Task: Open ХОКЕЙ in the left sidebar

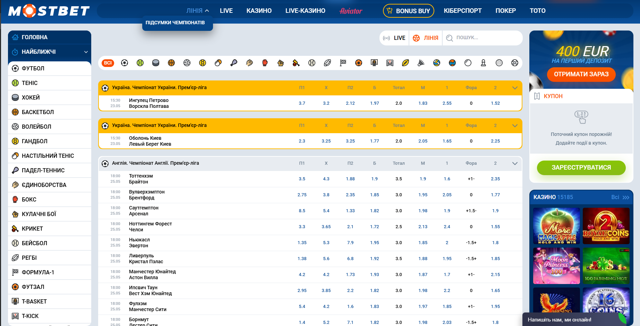Action: [x=50, y=97]
